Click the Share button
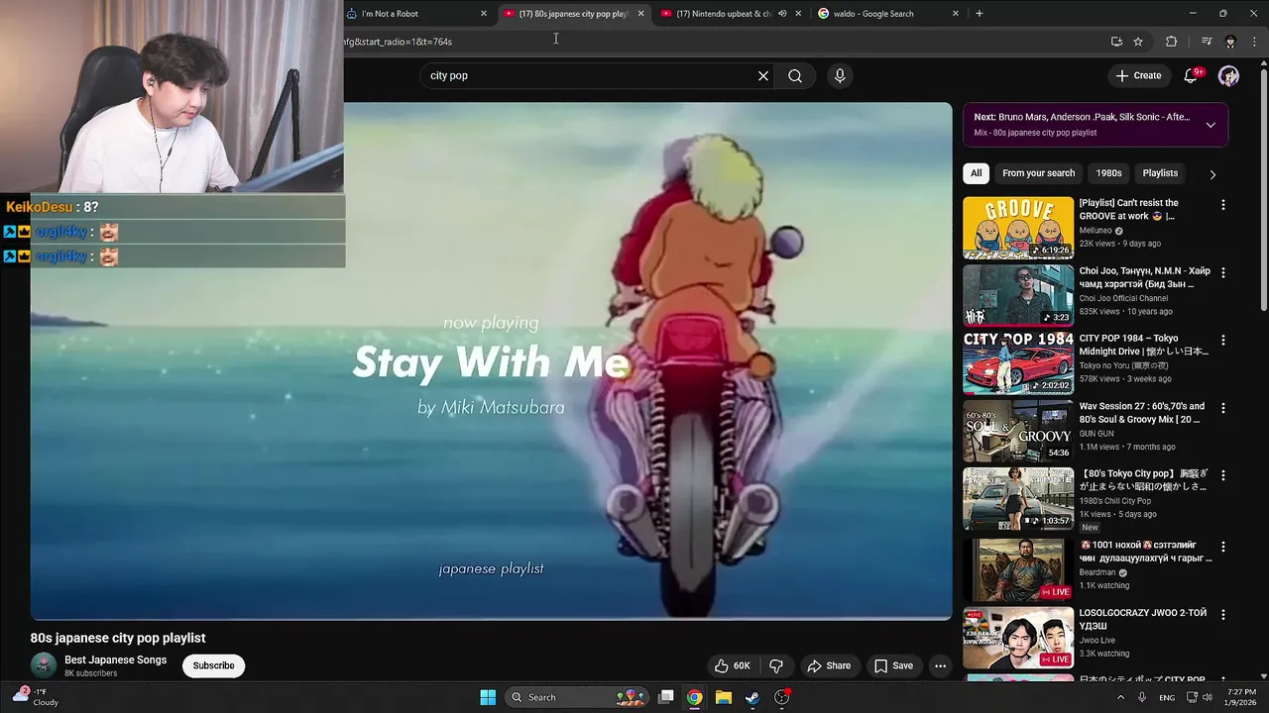The width and height of the screenshot is (1269, 713). (829, 665)
